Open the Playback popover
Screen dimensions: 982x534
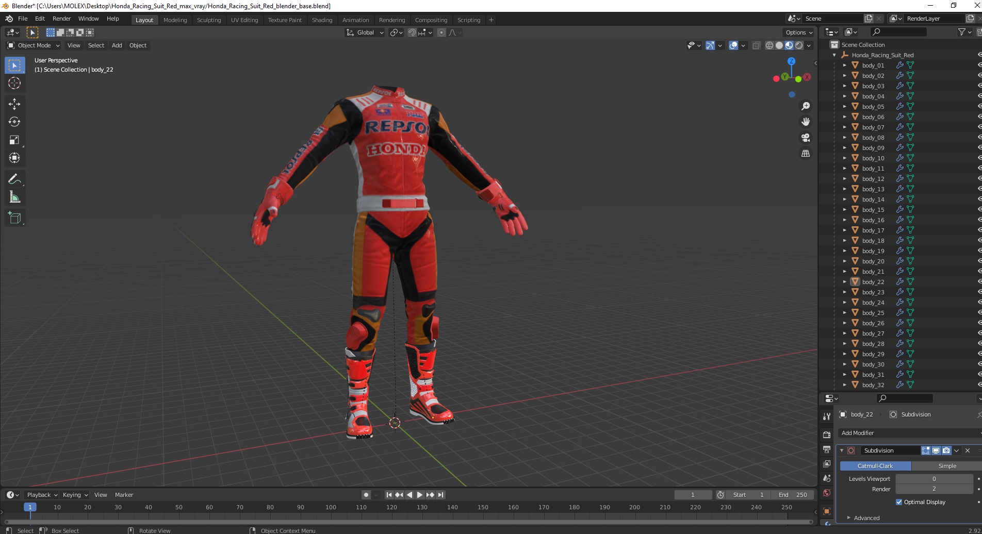[x=42, y=495]
